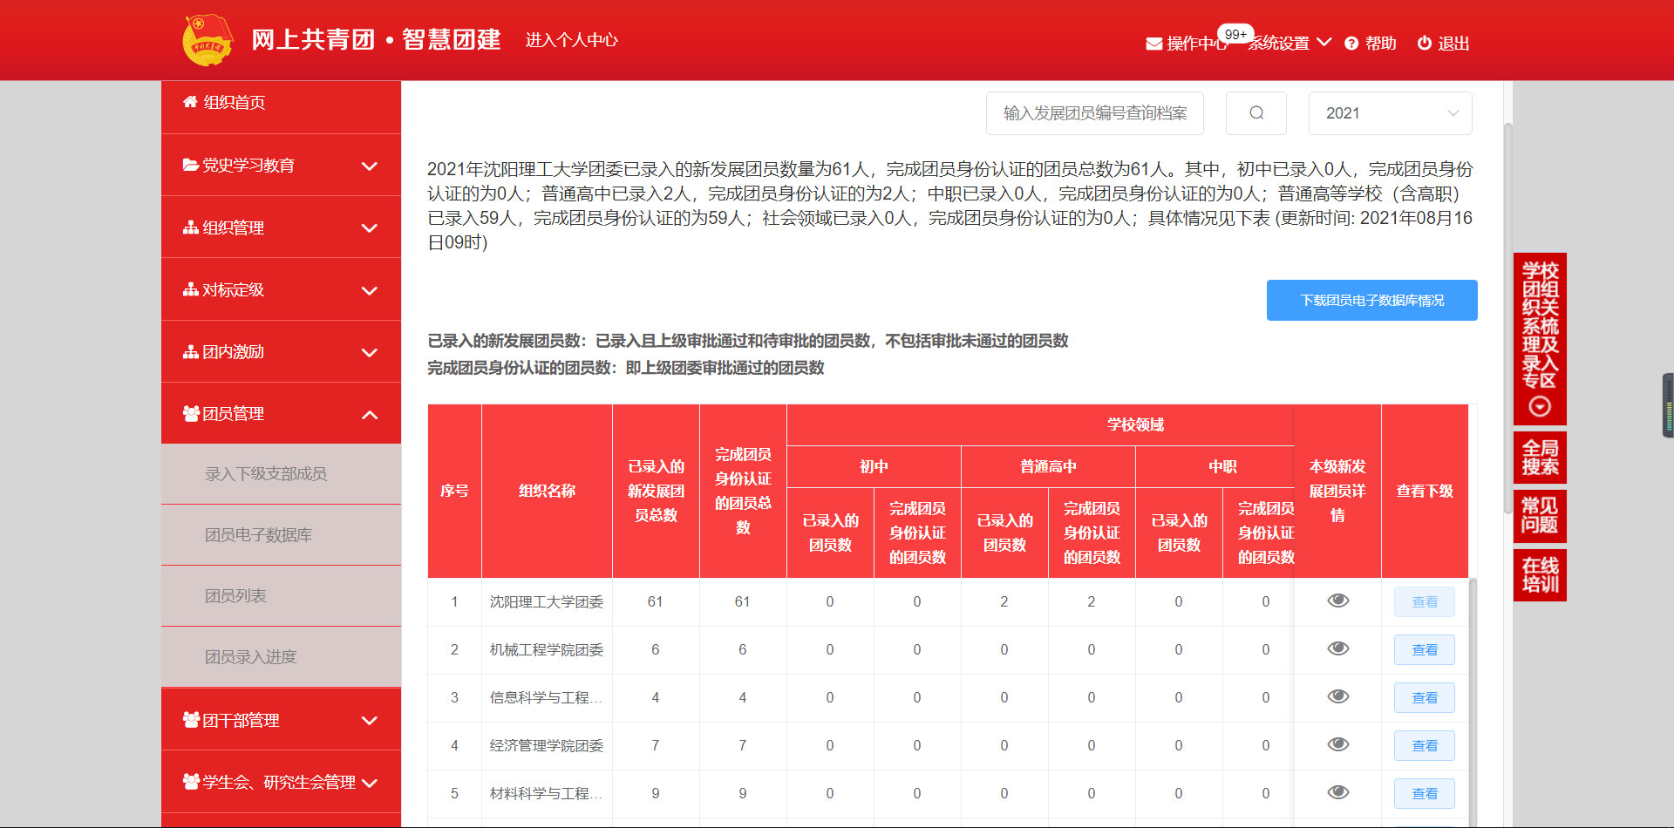Open 学校团组织关系梳理及录入专区 side panel
The width and height of the screenshot is (1674, 828).
(x=1540, y=339)
